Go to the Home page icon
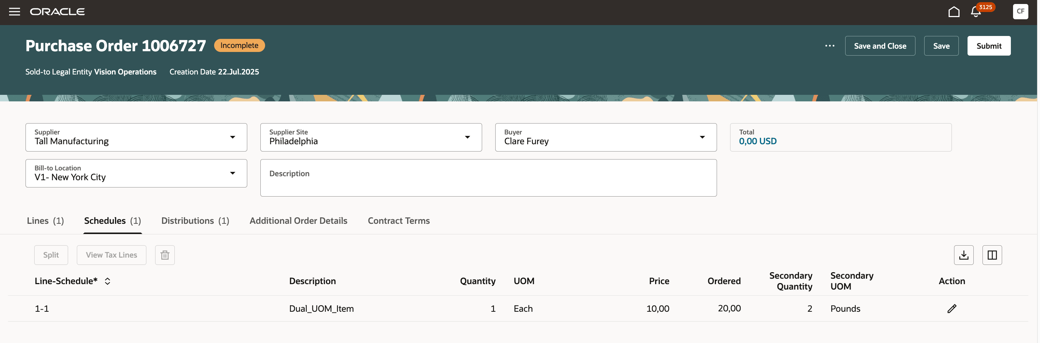The width and height of the screenshot is (1040, 343). (954, 12)
